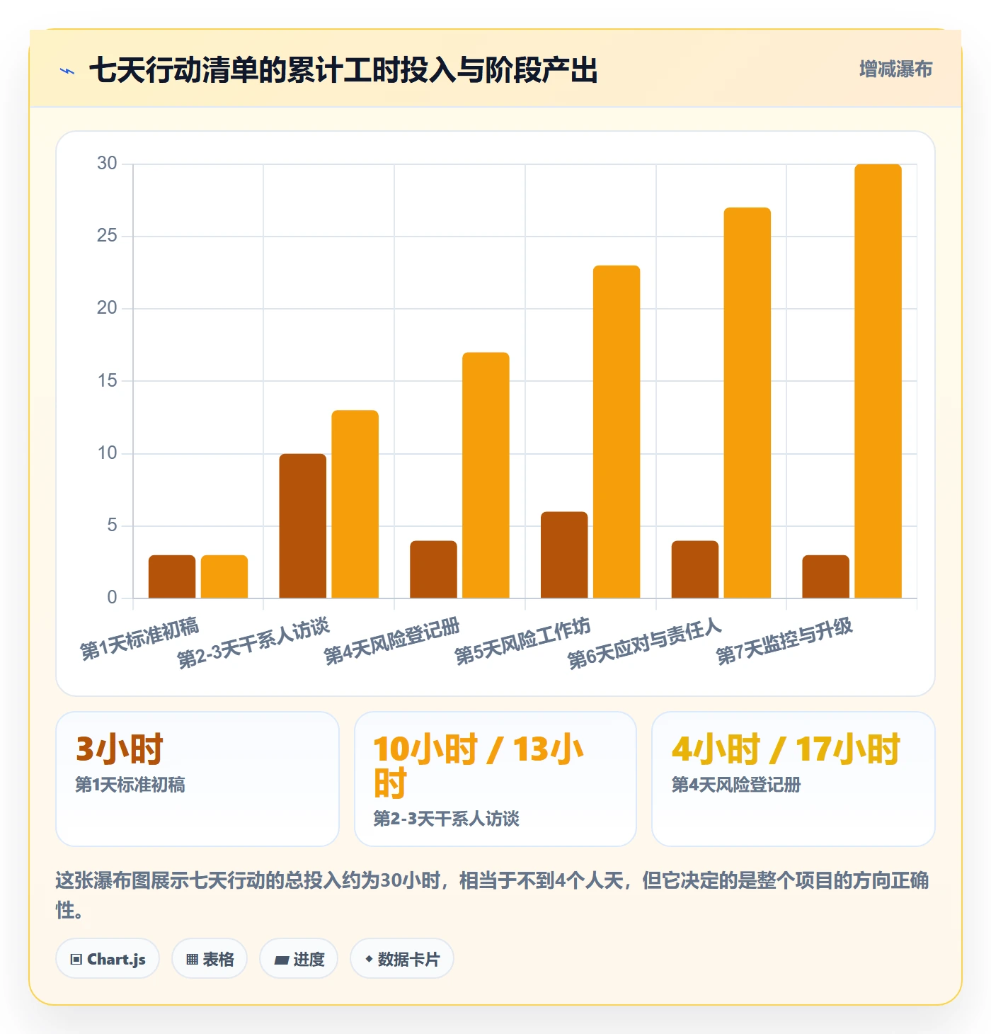Click the dark brown bar for 第6天应对与责任人
The height and width of the screenshot is (1034, 991).
pyautogui.click(x=695, y=569)
